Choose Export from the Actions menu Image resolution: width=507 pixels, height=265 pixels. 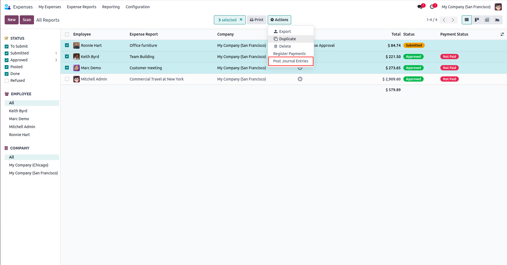[291, 31]
